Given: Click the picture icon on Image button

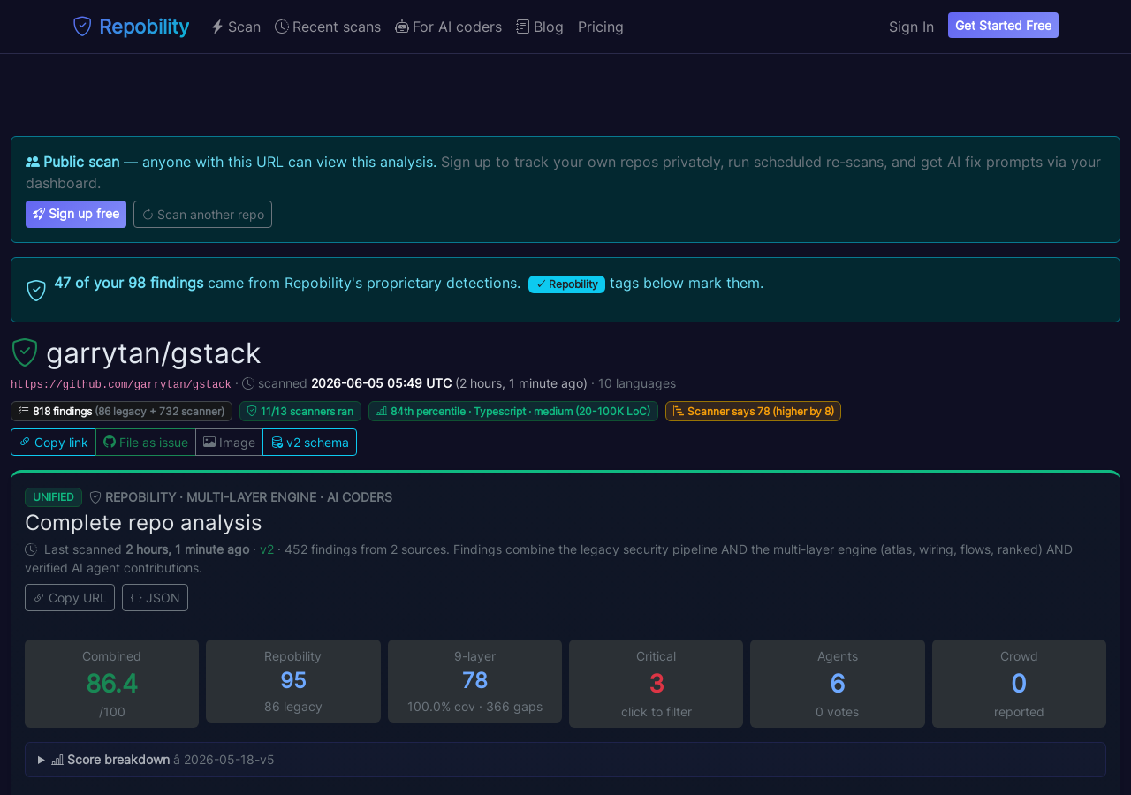Looking at the screenshot, I should (209, 442).
